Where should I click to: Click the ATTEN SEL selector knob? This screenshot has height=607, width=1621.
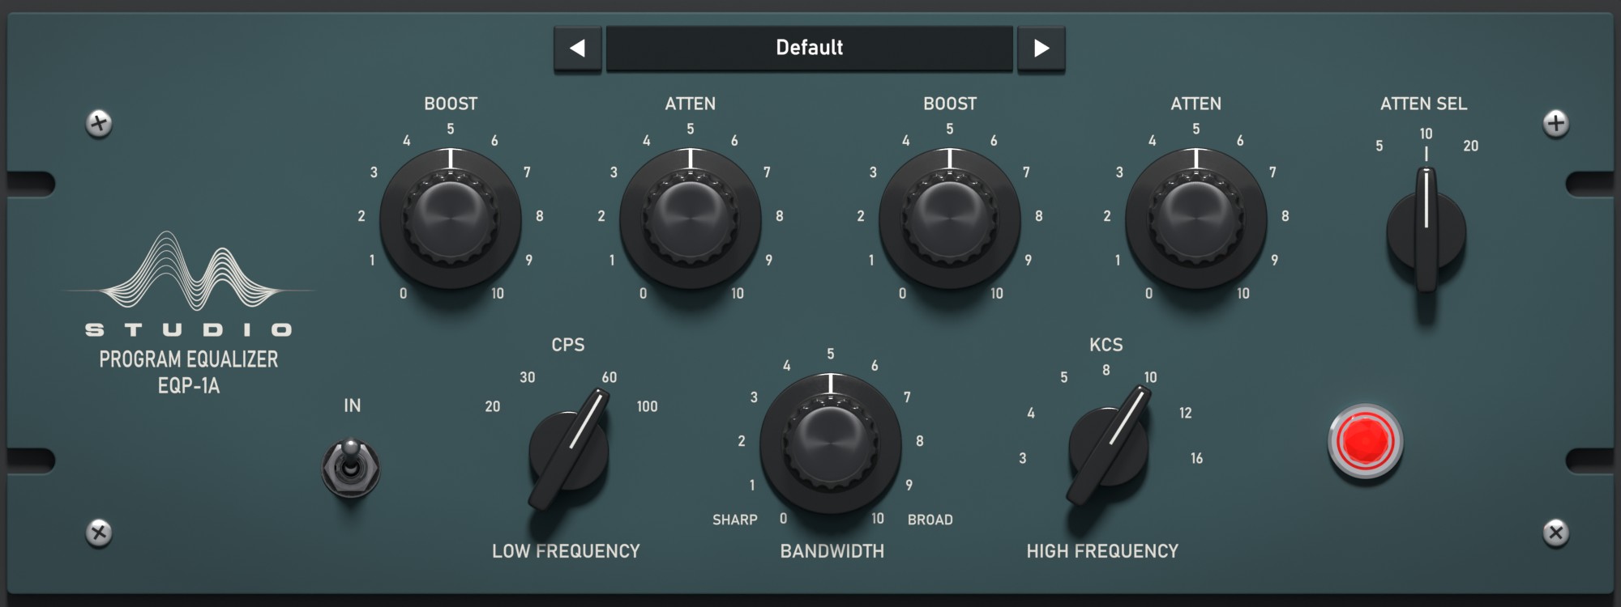[1426, 231]
